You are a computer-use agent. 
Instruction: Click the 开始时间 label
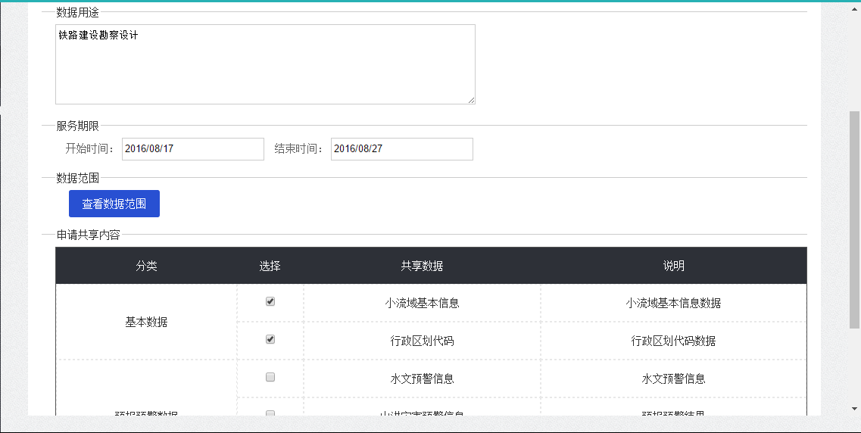click(x=90, y=148)
